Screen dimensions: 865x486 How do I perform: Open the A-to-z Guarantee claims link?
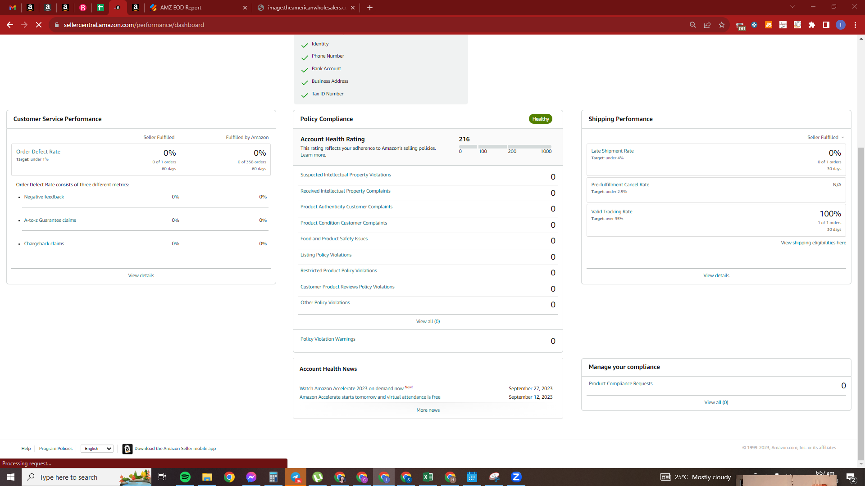tap(50, 220)
